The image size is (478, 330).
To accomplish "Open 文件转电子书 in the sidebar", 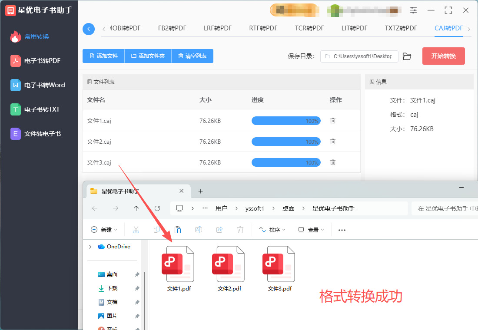I will click(36, 134).
